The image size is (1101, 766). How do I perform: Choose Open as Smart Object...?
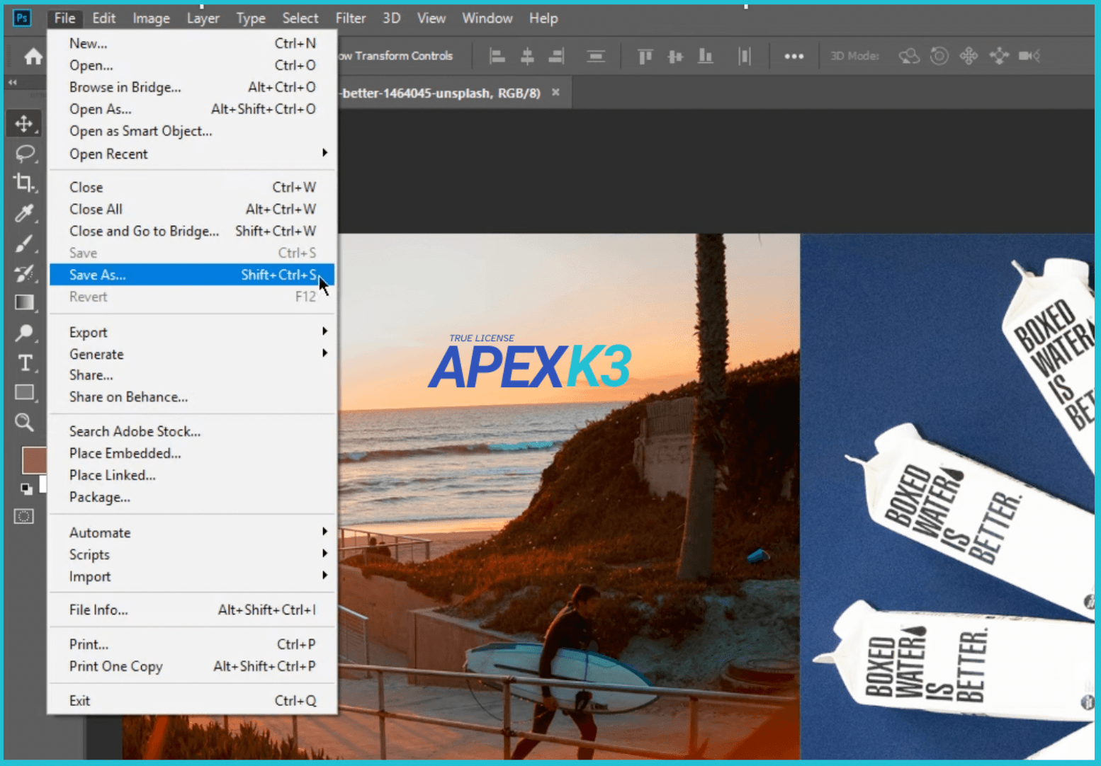192,131
